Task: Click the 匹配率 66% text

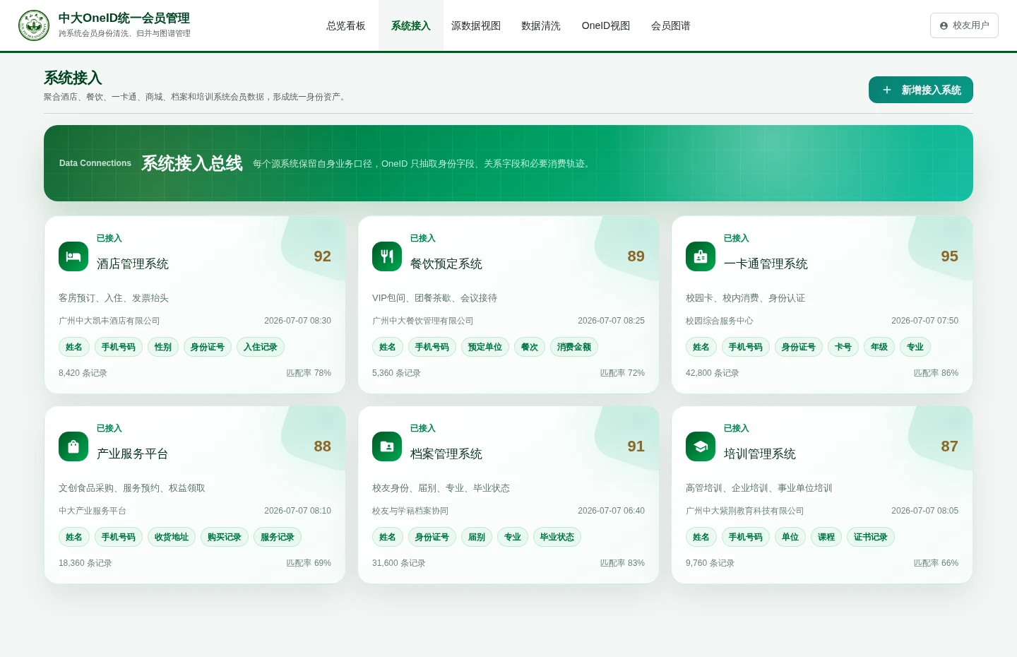Action: (x=936, y=563)
